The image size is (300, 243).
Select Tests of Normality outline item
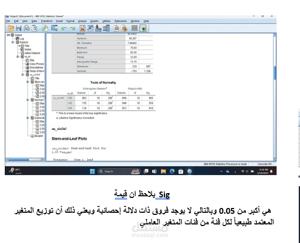[37, 71]
